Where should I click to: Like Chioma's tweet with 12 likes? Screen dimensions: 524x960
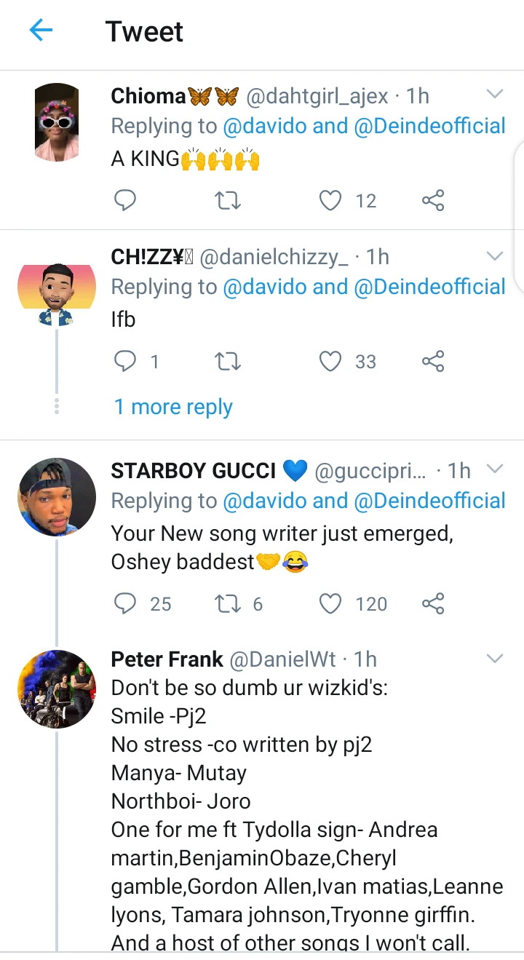[331, 200]
